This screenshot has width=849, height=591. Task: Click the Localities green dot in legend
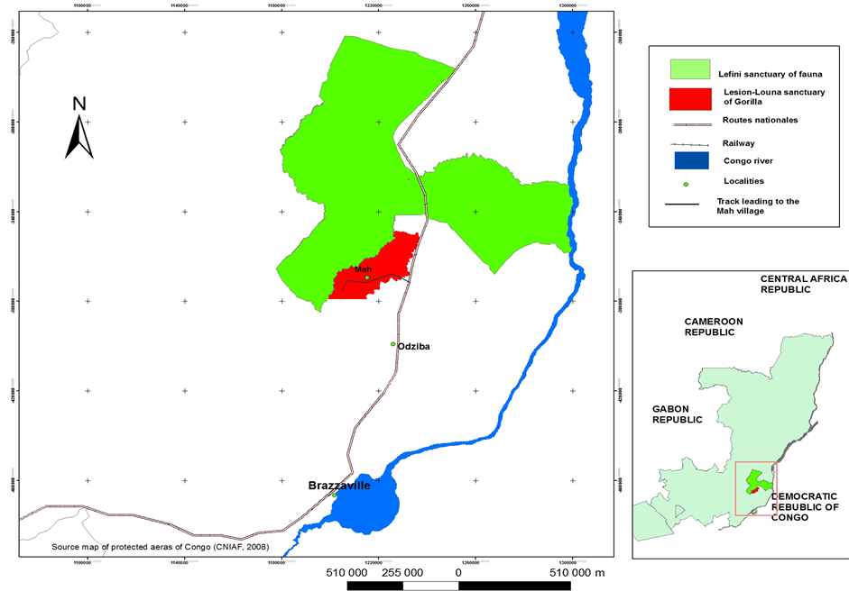[x=686, y=185]
